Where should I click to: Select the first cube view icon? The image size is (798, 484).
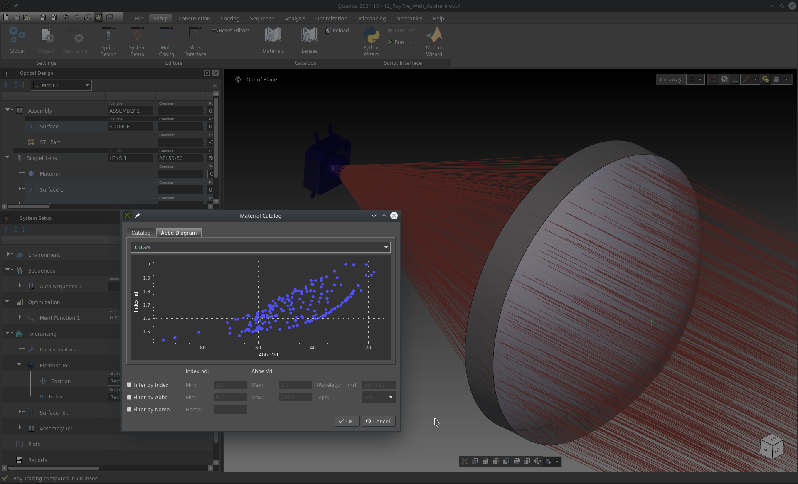tap(475, 461)
